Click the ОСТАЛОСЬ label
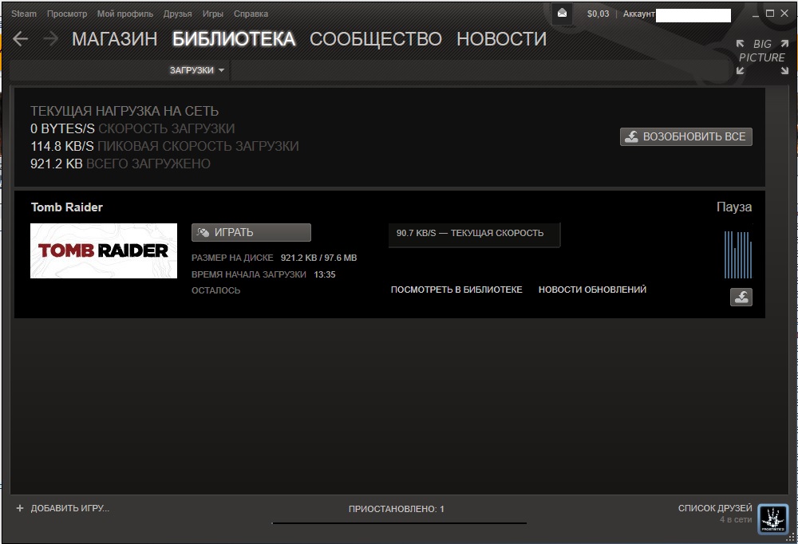This screenshot has height=544, width=798. click(215, 290)
